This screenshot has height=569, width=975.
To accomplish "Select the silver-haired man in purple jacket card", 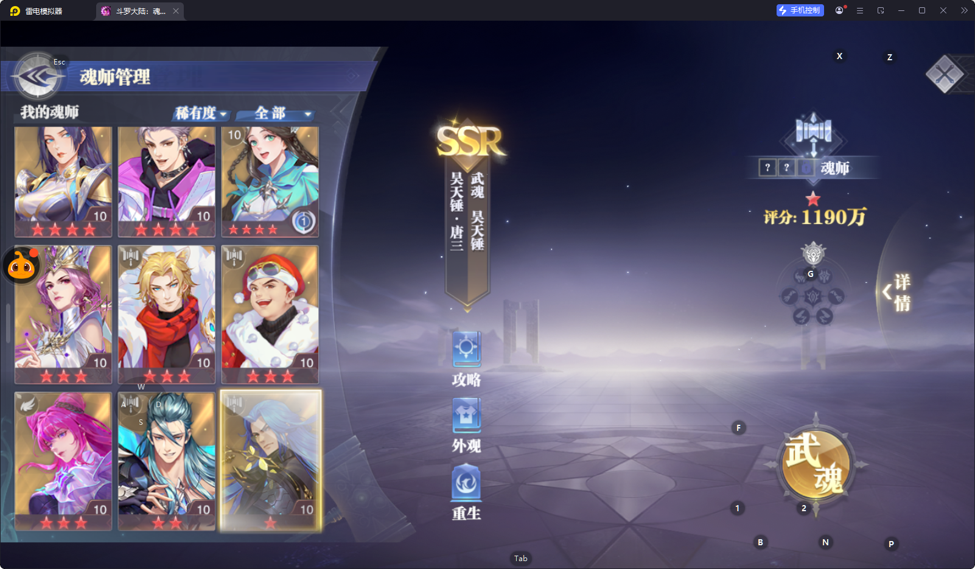I will 167,181.
